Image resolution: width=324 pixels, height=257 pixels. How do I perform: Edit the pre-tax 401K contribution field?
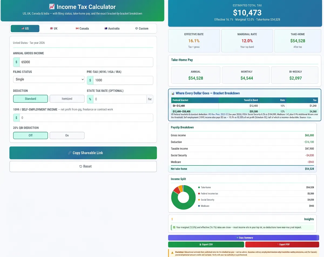click(x=123, y=80)
